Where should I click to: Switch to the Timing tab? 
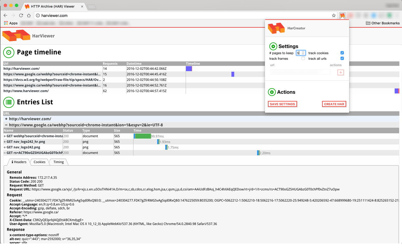[58, 162]
